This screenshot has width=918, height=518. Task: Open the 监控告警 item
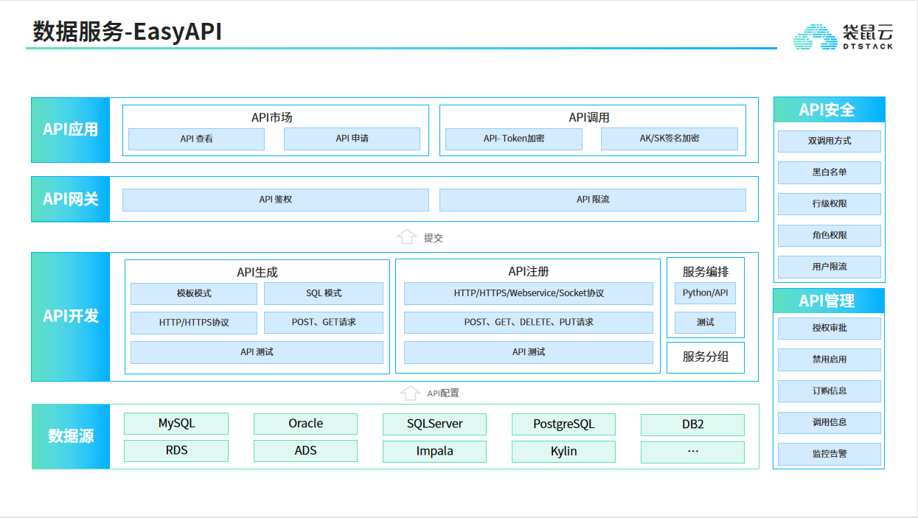[830, 454]
